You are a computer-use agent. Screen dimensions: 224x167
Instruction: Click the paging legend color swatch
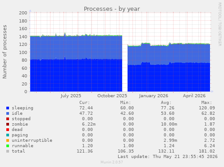[x=8, y=135]
